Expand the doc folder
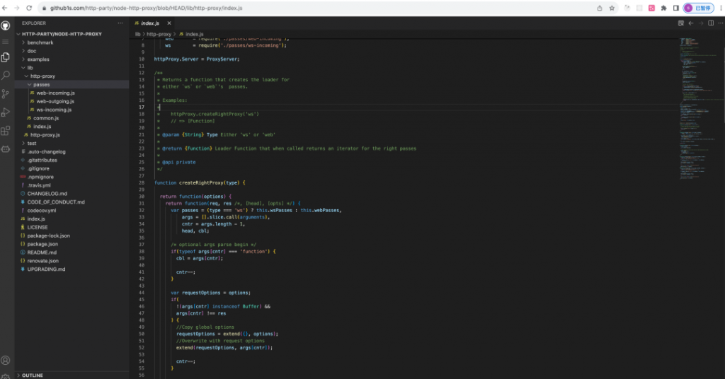The height and width of the screenshot is (379, 725). (x=72, y=51)
